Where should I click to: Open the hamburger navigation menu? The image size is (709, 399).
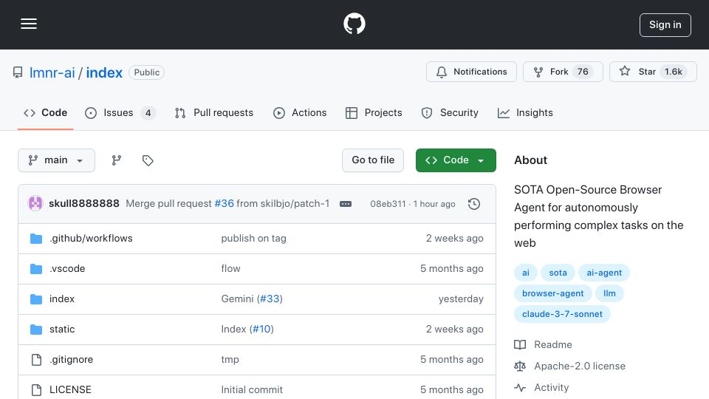tap(29, 24)
